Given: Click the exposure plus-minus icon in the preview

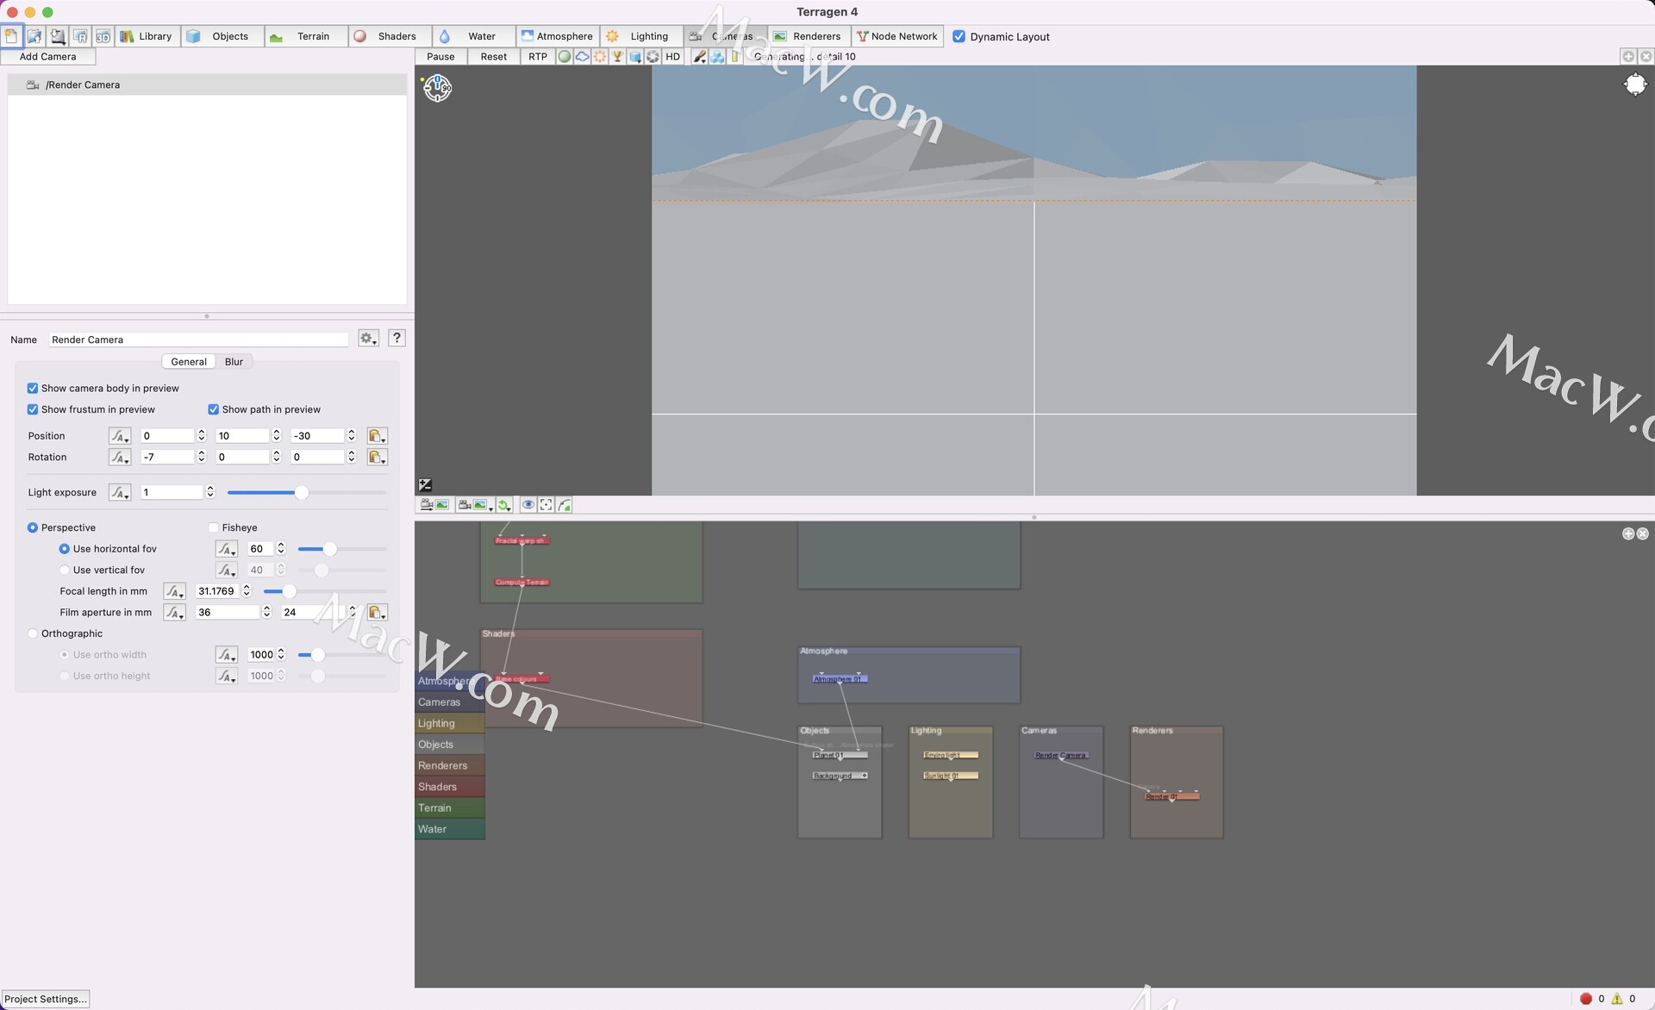Looking at the screenshot, I should tap(425, 485).
